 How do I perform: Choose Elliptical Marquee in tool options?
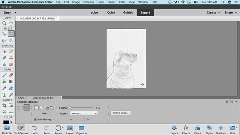point(27,108)
